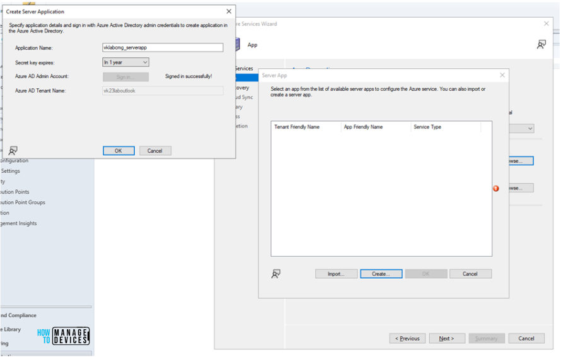Click feedback icon in Create Server Application dialog
This screenshot has height=357, width=561.
tap(13, 150)
